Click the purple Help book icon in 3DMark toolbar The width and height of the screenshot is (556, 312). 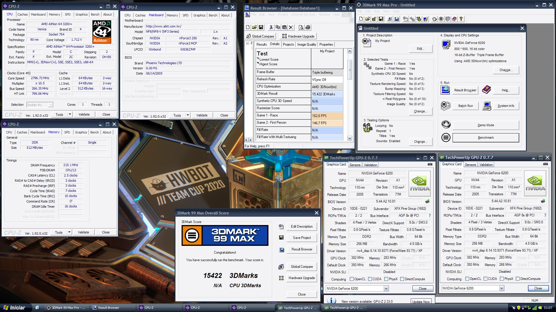pyautogui.click(x=454, y=19)
